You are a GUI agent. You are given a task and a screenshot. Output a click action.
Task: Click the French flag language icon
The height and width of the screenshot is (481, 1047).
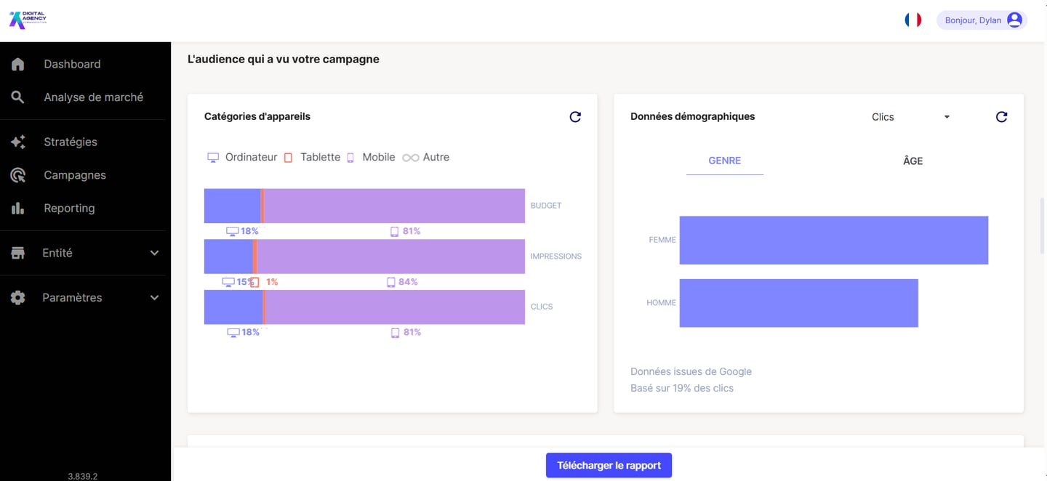[913, 20]
